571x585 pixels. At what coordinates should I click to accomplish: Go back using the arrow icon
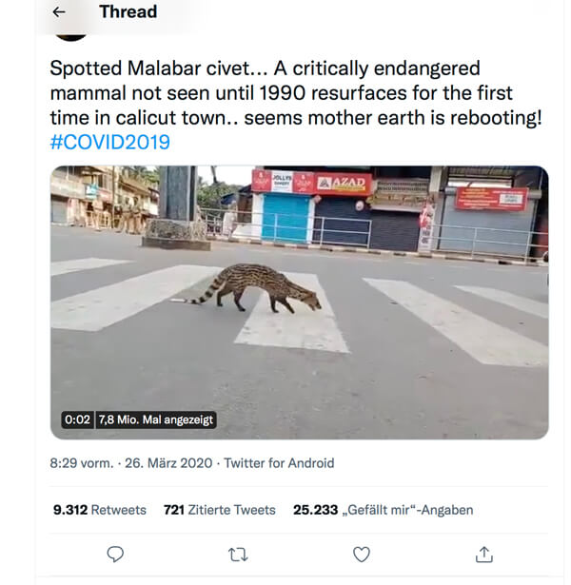(x=59, y=12)
